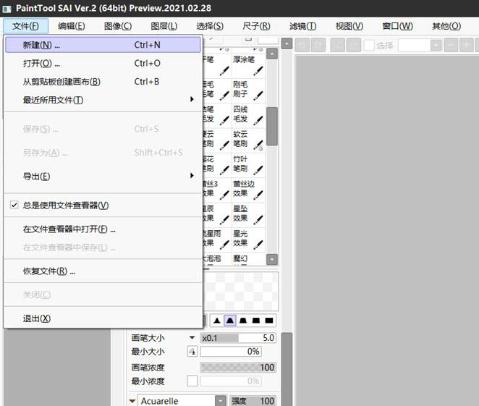Choose 在文件查看器中打开 menu entry
This screenshot has height=406, width=479.
click(x=103, y=229)
